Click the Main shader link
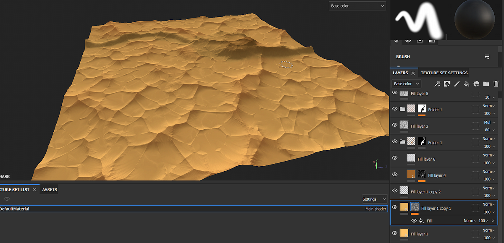 pyautogui.click(x=375, y=209)
